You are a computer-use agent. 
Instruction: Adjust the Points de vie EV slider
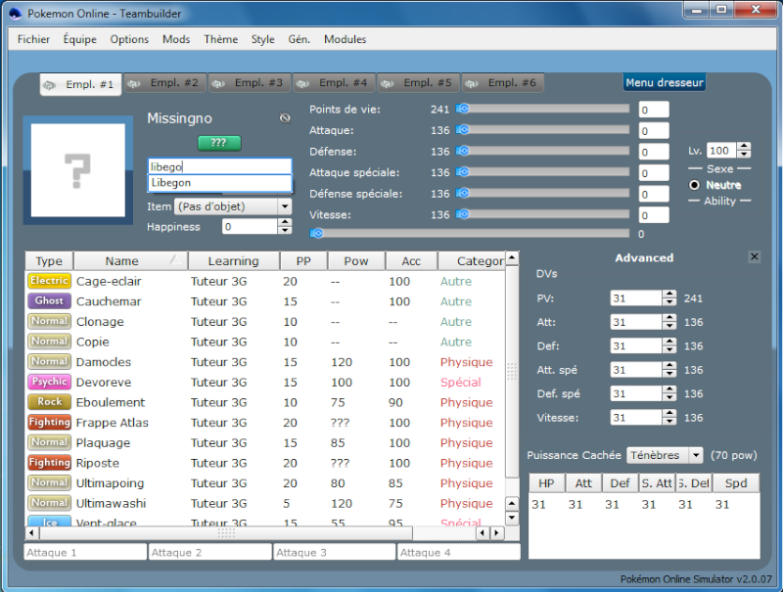(x=543, y=109)
